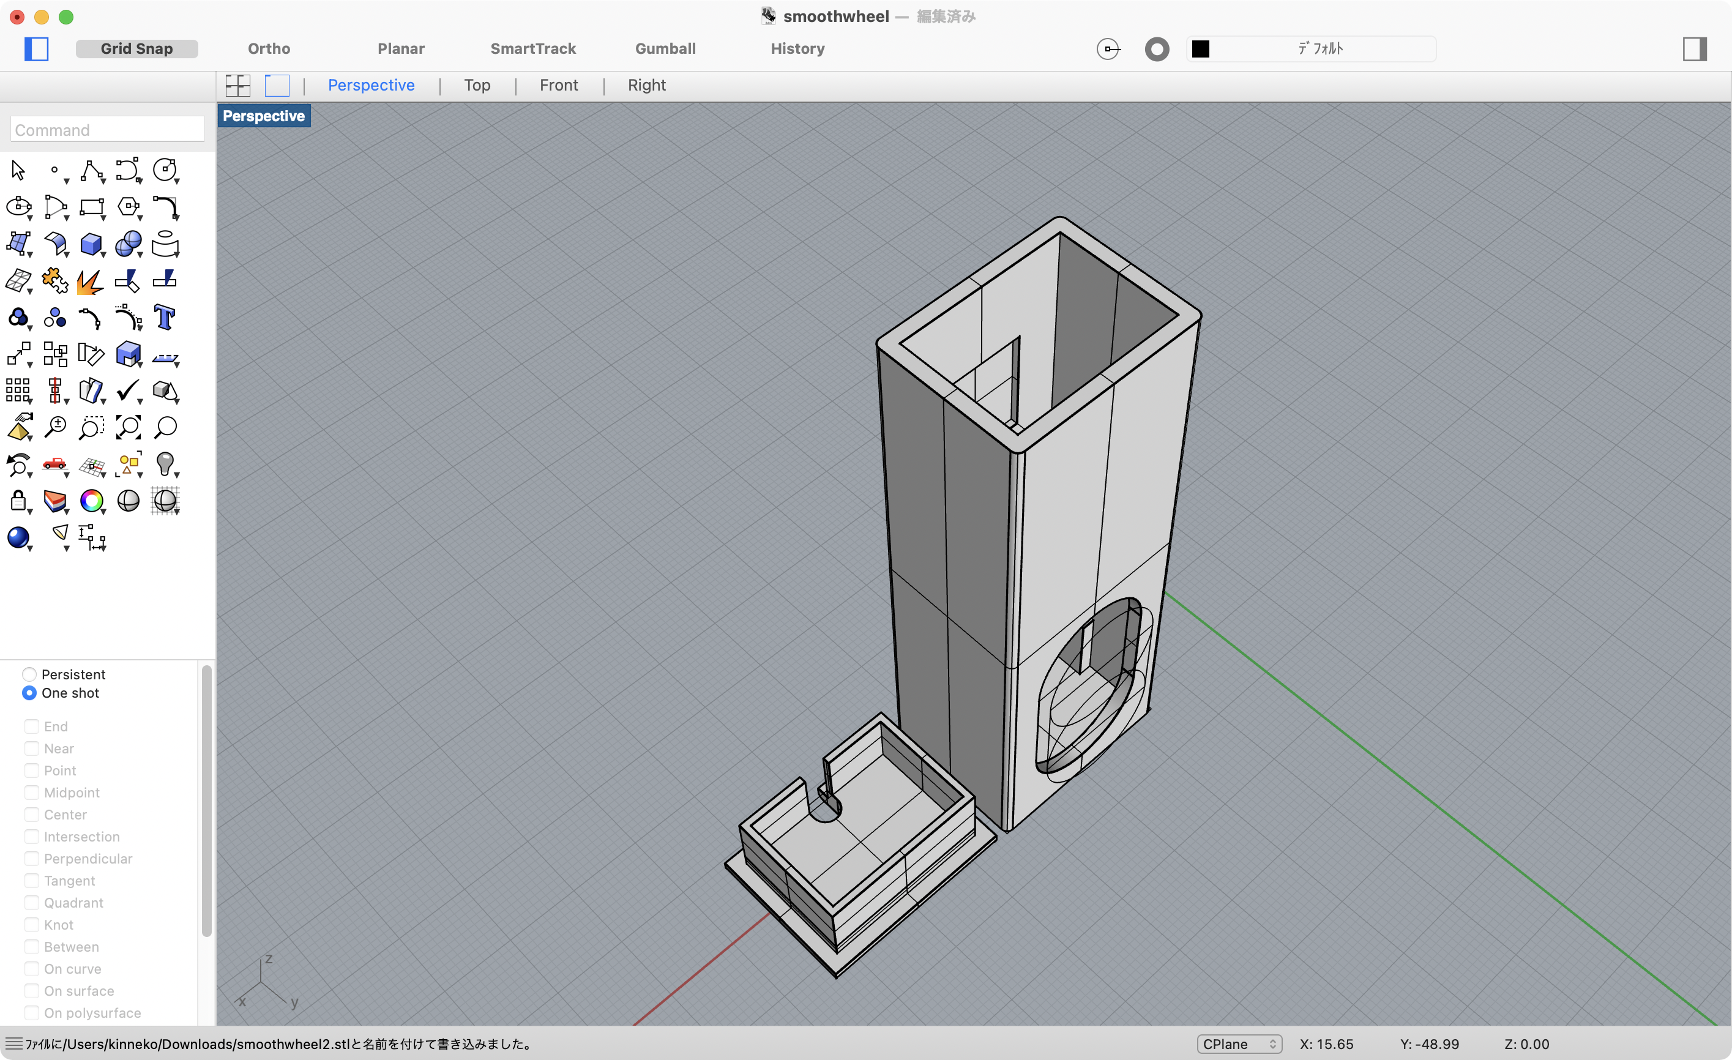
Task: Switch to the Front viewport tab
Action: tap(559, 85)
